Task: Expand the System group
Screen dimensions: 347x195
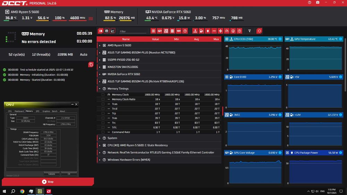Action: point(100,138)
